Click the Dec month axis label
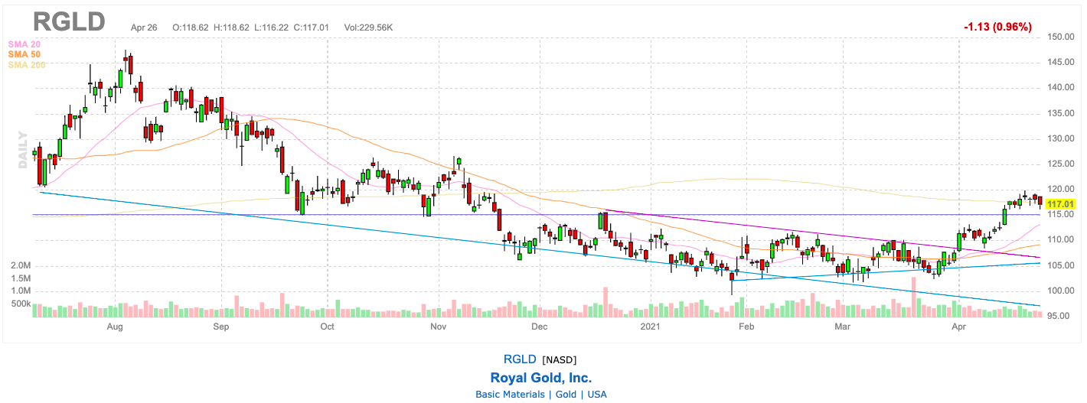Viewport: 1087px width, 403px height. point(540,327)
